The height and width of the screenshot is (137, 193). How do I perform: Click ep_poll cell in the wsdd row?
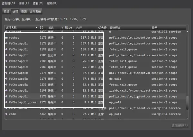115,114
